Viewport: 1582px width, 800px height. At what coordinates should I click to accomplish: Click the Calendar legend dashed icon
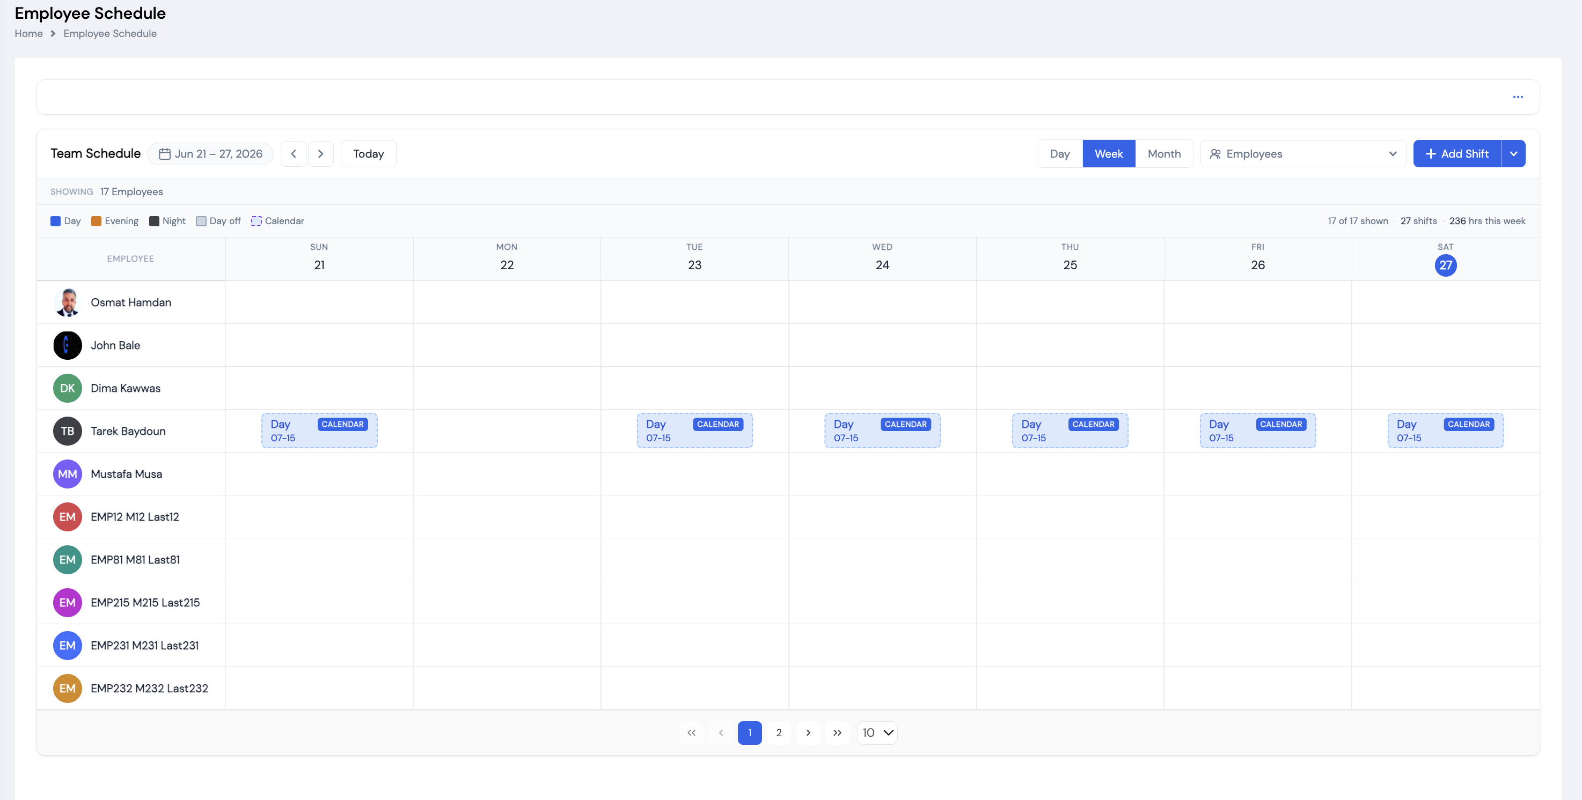coord(257,221)
